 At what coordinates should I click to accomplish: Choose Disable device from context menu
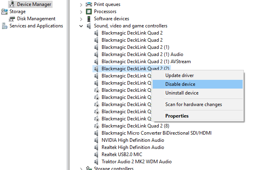point(198,84)
